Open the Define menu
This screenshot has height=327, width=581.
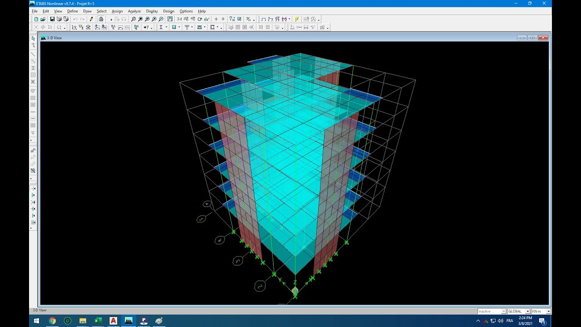pyautogui.click(x=73, y=11)
